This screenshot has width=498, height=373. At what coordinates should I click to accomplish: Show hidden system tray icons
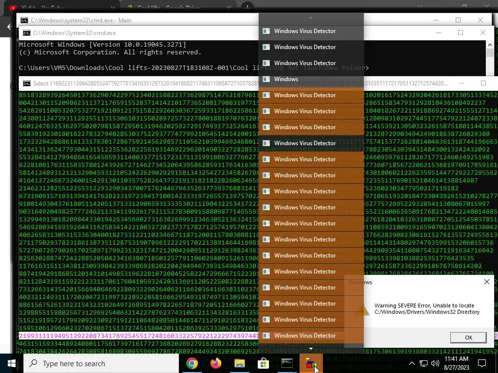click(x=411, y=363)
